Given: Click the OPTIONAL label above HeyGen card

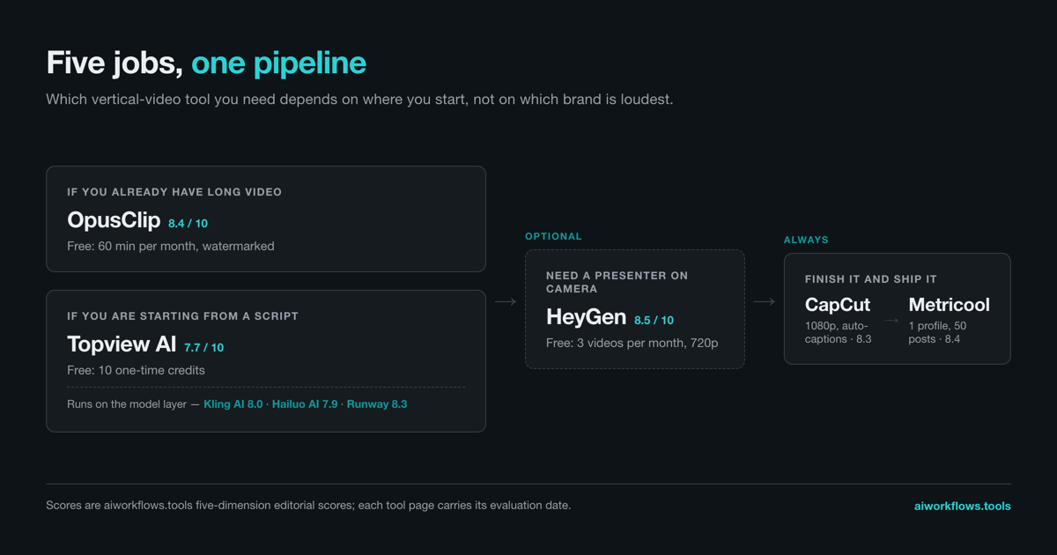Looking at the screenshot, I should (x=553, y=237).
